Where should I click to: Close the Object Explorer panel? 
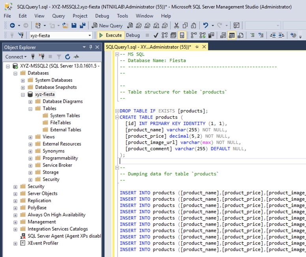pyautogui.click(x=97, y=47)
